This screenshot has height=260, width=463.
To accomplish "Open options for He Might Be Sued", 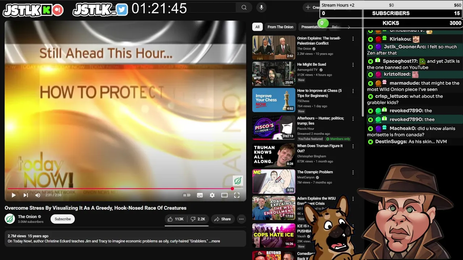I will pos(353,65).
